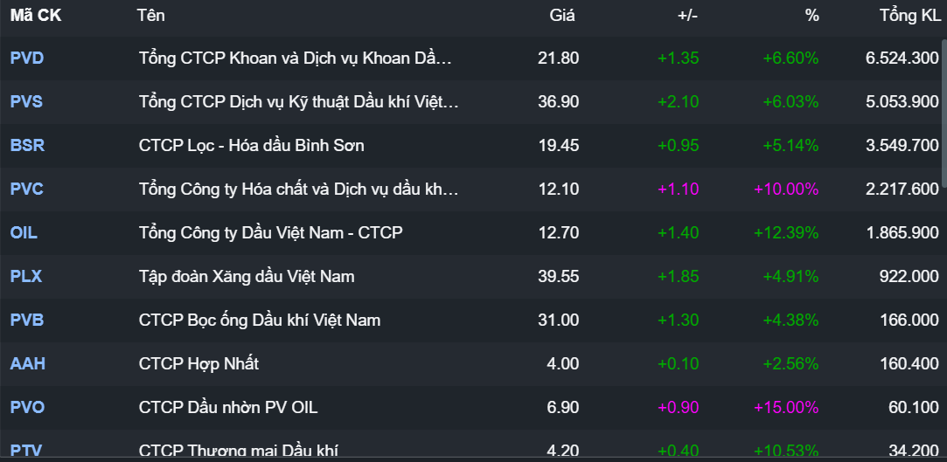Viewport: 947px width, 462px height.
Task: Select the AAH stock code
Action: click(x=27, y=364)
